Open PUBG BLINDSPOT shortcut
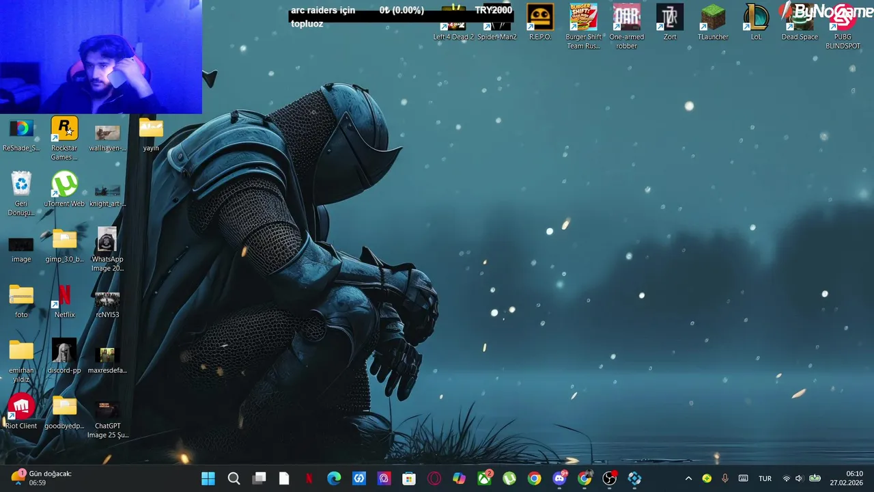The width and height of the screenshot is (874, 492). coord(843,26)
